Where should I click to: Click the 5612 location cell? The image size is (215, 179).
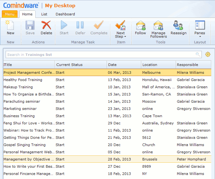click(147, 137)
